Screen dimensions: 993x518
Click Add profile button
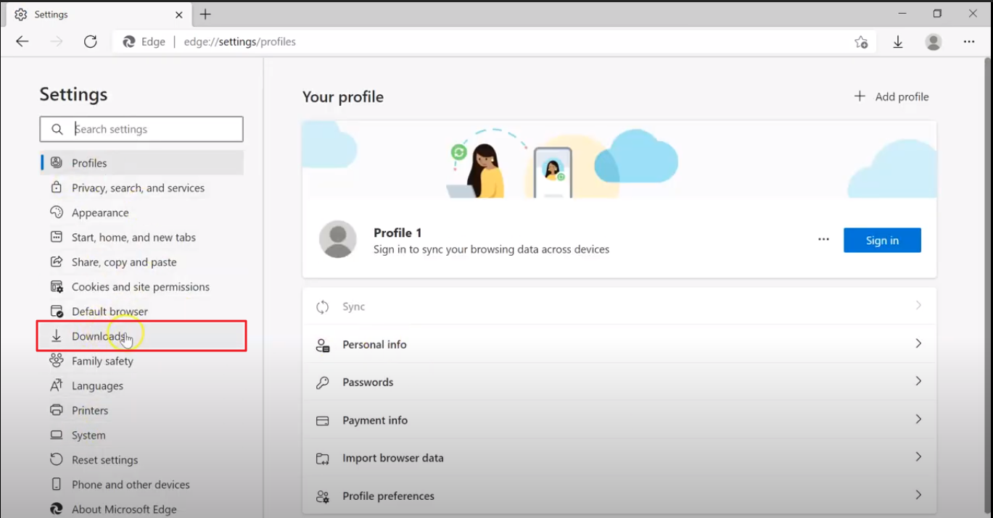click(891, 96)
